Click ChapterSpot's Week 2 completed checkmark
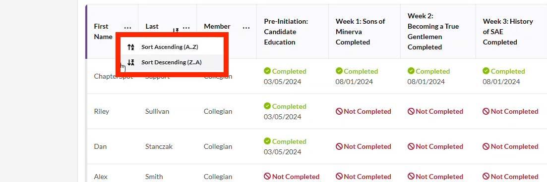 click(x=411, y=71)
